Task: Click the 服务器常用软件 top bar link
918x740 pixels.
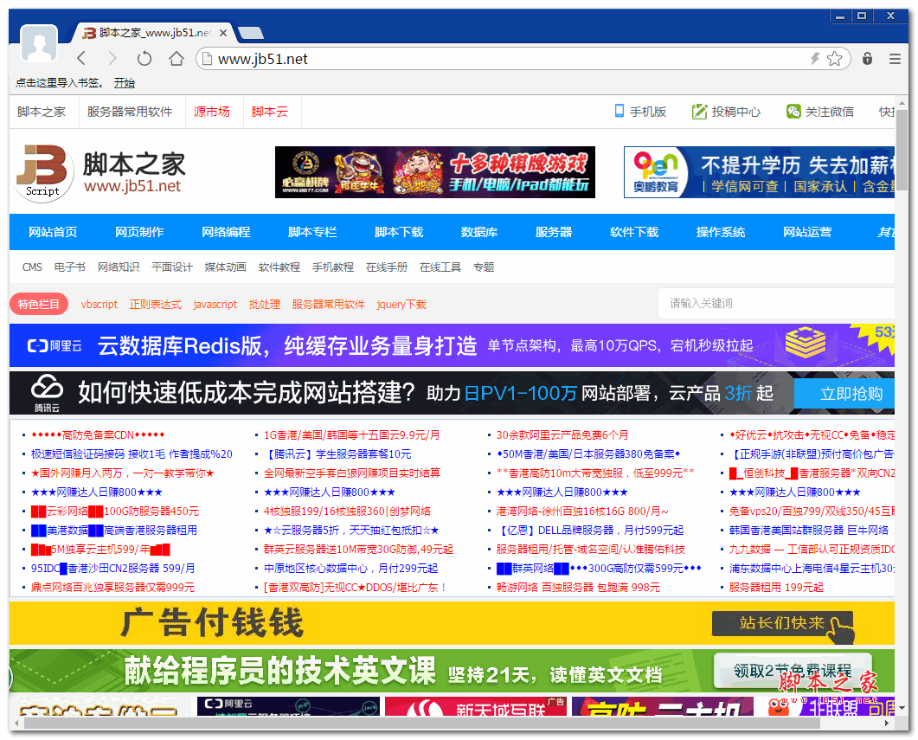Action: pos(130,112)
